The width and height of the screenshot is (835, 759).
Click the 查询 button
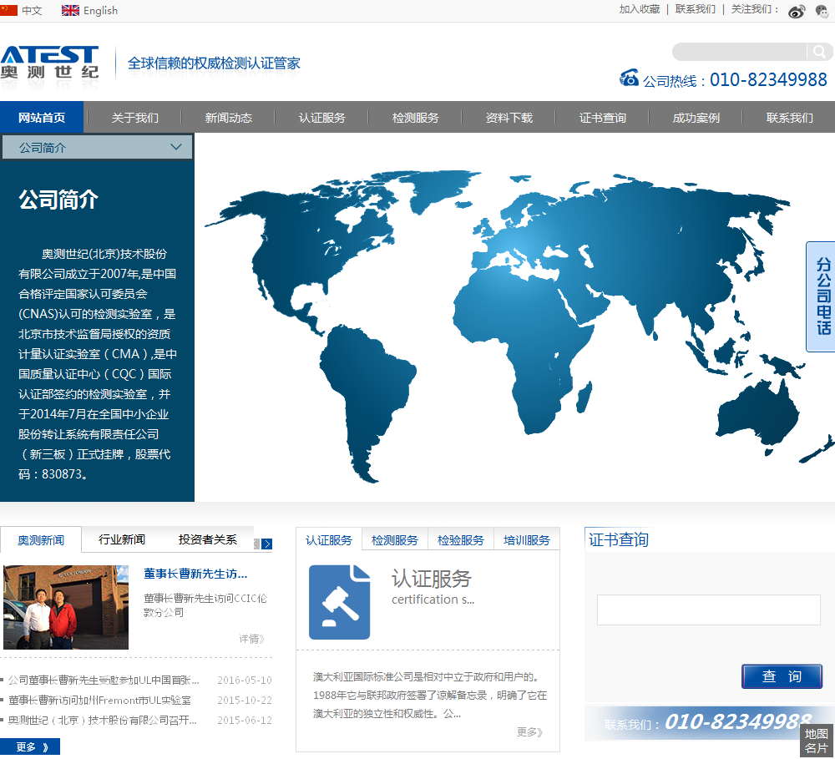[x=782, y=676]
